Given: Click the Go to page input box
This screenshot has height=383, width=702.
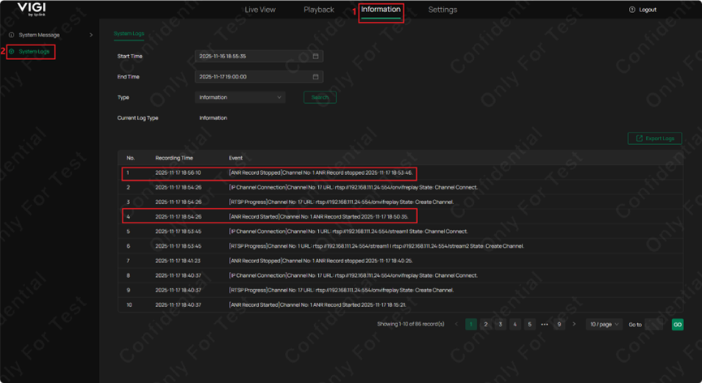Looking at the screenshot, I should pyautogui.click(x=653, y=325).
